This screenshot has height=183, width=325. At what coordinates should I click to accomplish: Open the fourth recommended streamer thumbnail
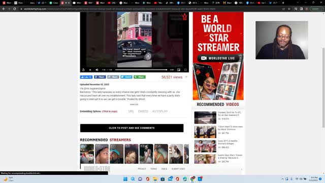point(132,154)
